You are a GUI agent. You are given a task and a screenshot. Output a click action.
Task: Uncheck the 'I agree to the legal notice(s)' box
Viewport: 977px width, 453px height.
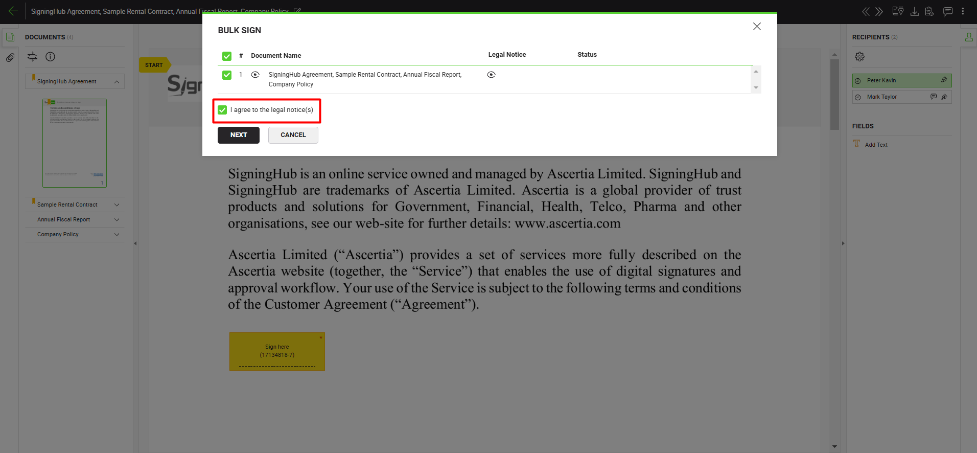pos(222,110)
